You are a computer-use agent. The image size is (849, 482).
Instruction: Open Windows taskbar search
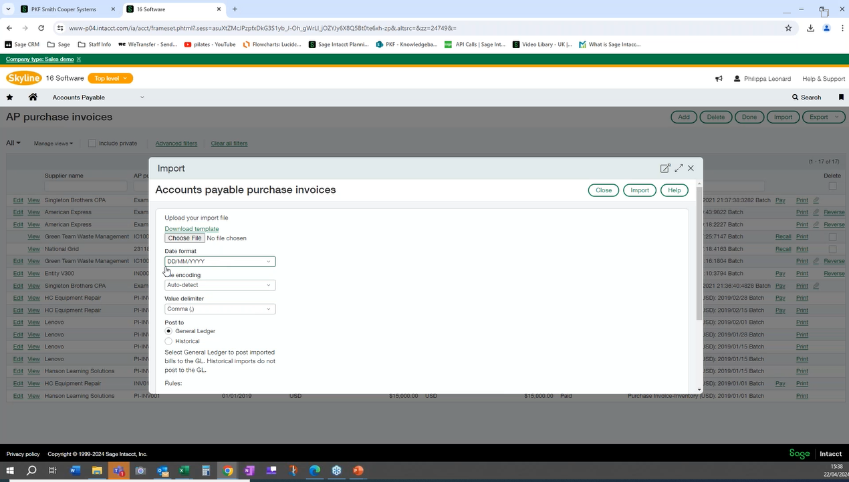pyautogui.click(x=31, y=471)
